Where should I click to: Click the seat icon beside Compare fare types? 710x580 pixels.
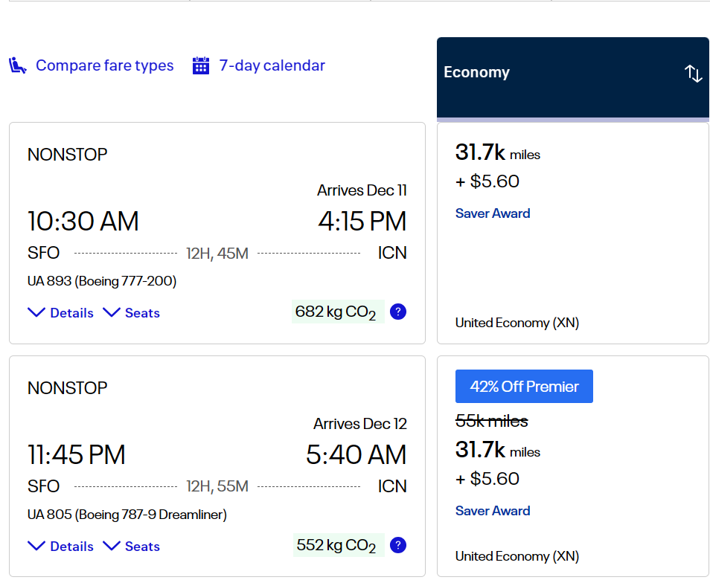pos(18,65)
